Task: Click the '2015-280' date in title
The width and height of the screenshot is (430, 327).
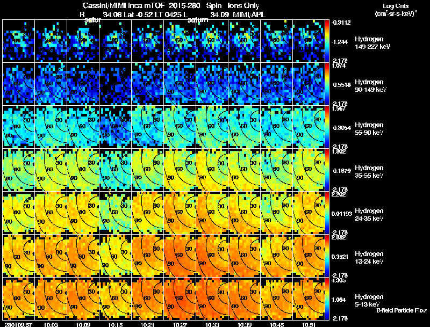Action: (185, 6)
